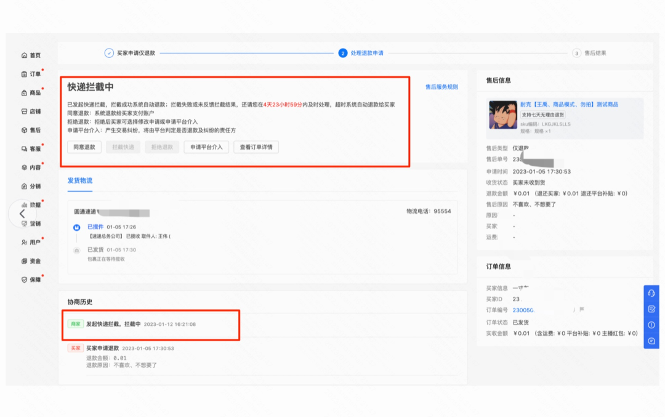Open the headset customer service floating icon
665x417 pixels.
pyautogui.click(x=651, y=293)
